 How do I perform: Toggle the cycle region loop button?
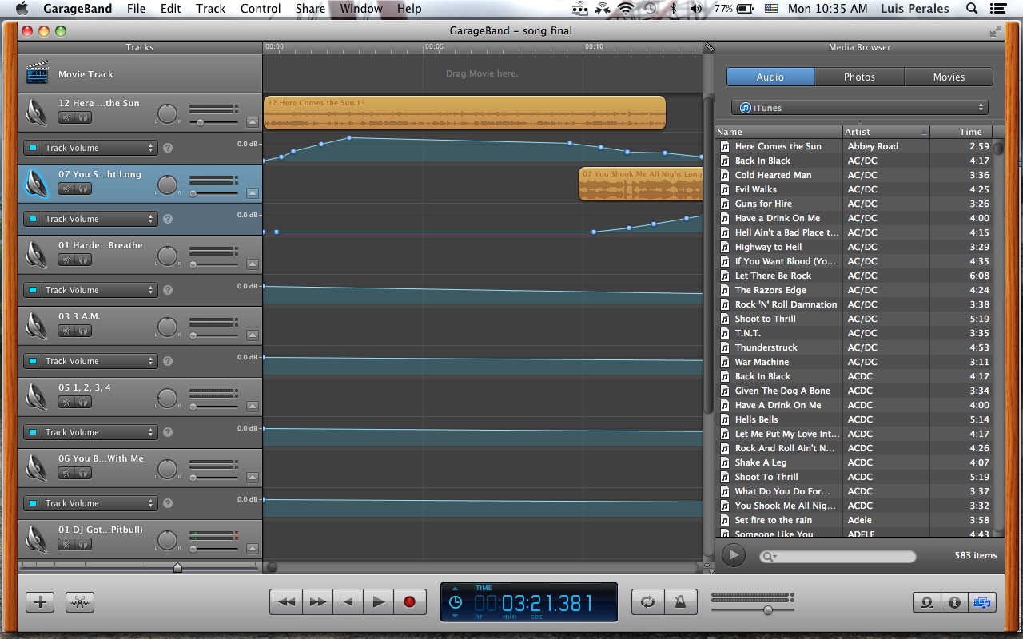tap(648, 601)
